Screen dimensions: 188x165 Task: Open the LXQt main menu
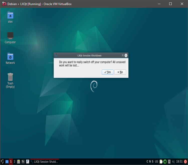[2, 161]
